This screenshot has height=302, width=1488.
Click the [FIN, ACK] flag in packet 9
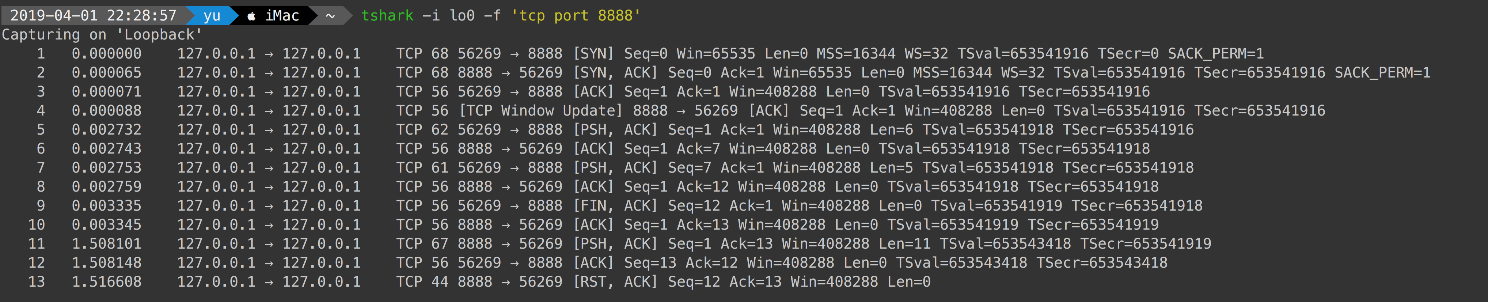tap(615, 205)
